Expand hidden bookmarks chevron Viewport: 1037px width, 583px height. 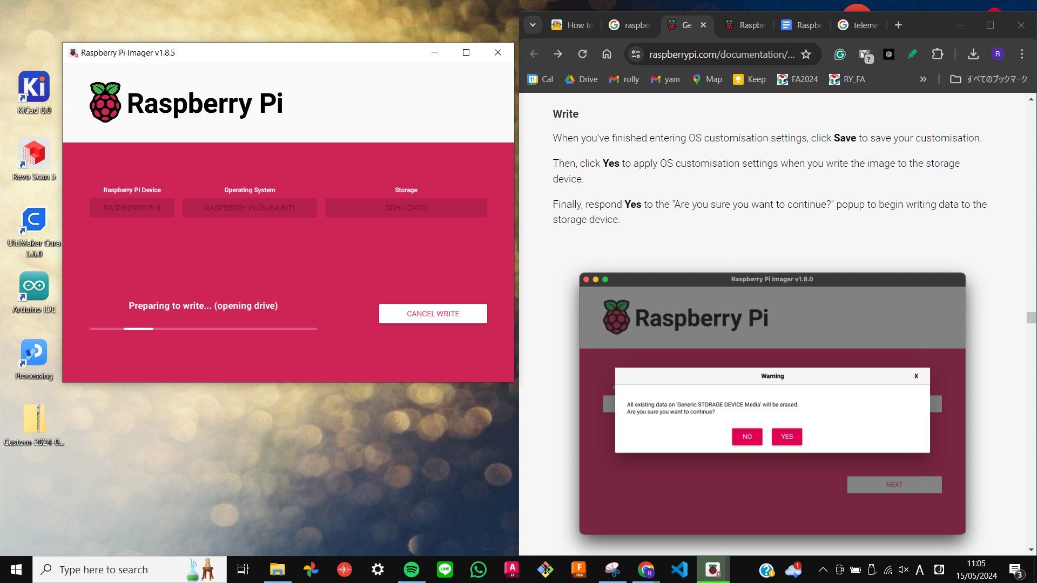point(923,79)
